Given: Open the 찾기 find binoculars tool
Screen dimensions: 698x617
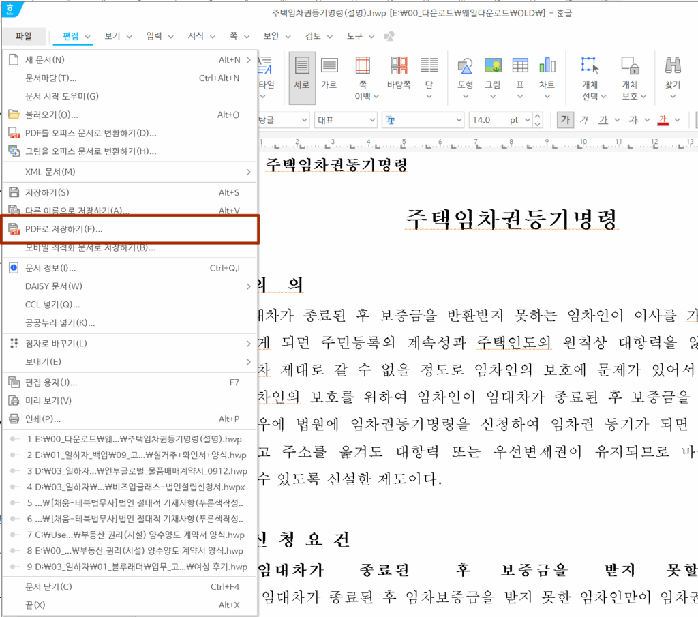Looking at the screenshot, I should coord(673,65).
